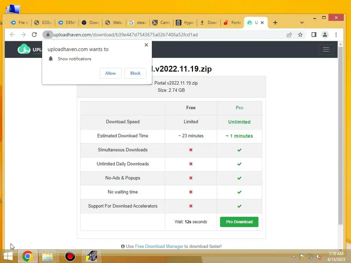The width and height of the screenshot is (351, 263).
Task: Toggle the browser side panel
Action: coord(314,35)
